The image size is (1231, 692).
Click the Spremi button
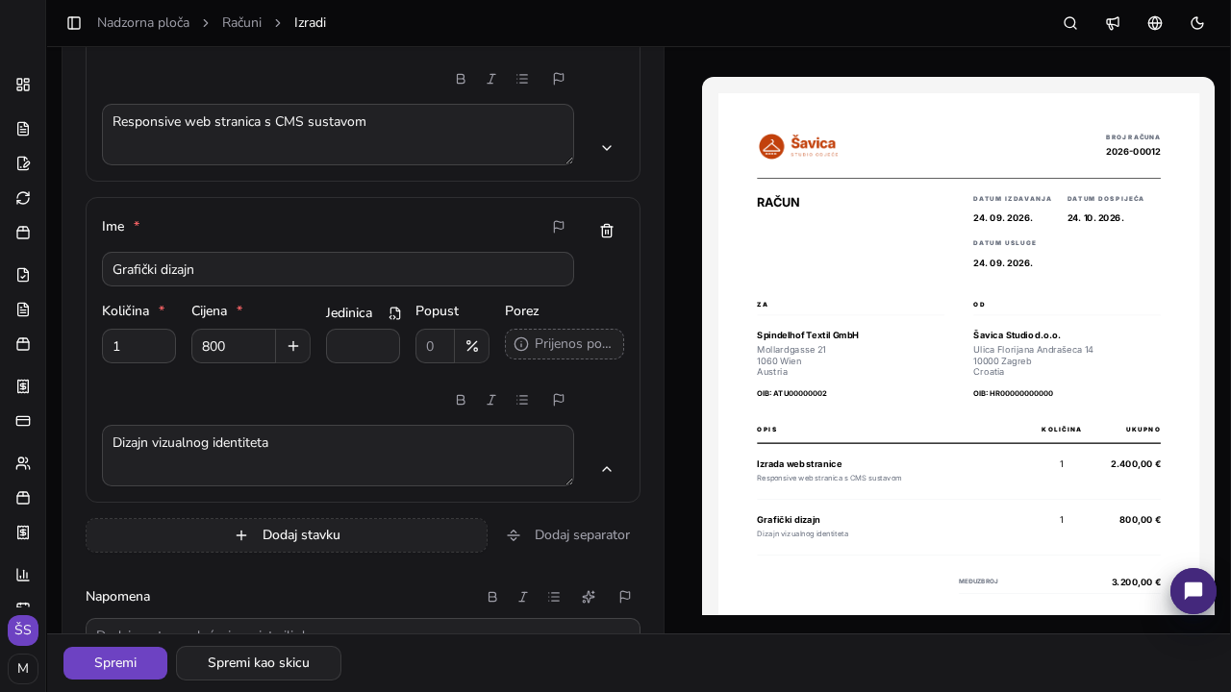115,663
